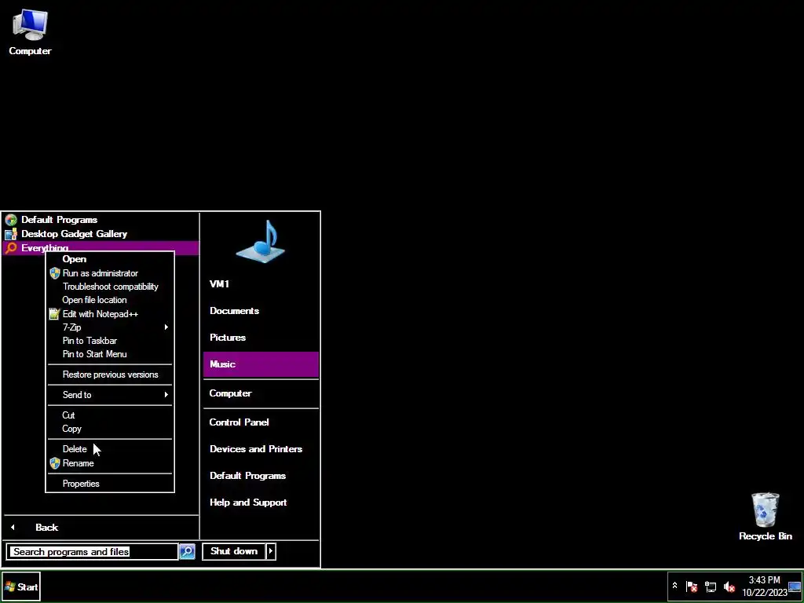
Task: Click the Desktop Gadget Gallery icon
Action: tap(11, 234)
